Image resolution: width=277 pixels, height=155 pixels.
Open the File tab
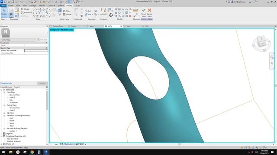click(3, 6)
